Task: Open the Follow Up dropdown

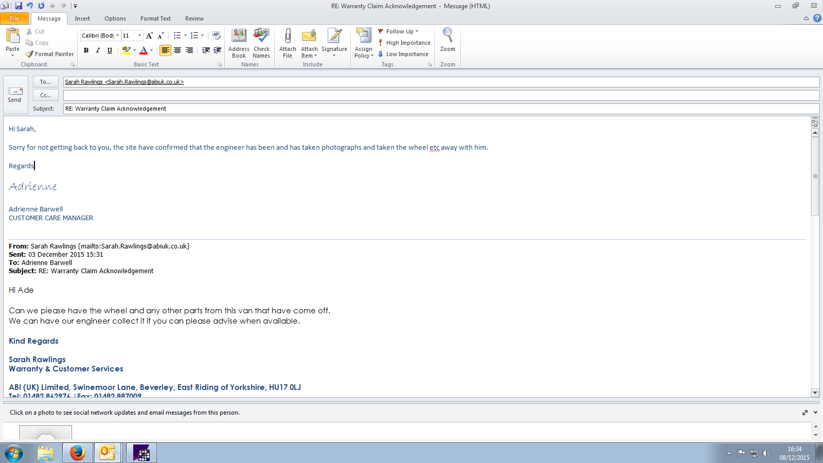Action: (399, 31)
